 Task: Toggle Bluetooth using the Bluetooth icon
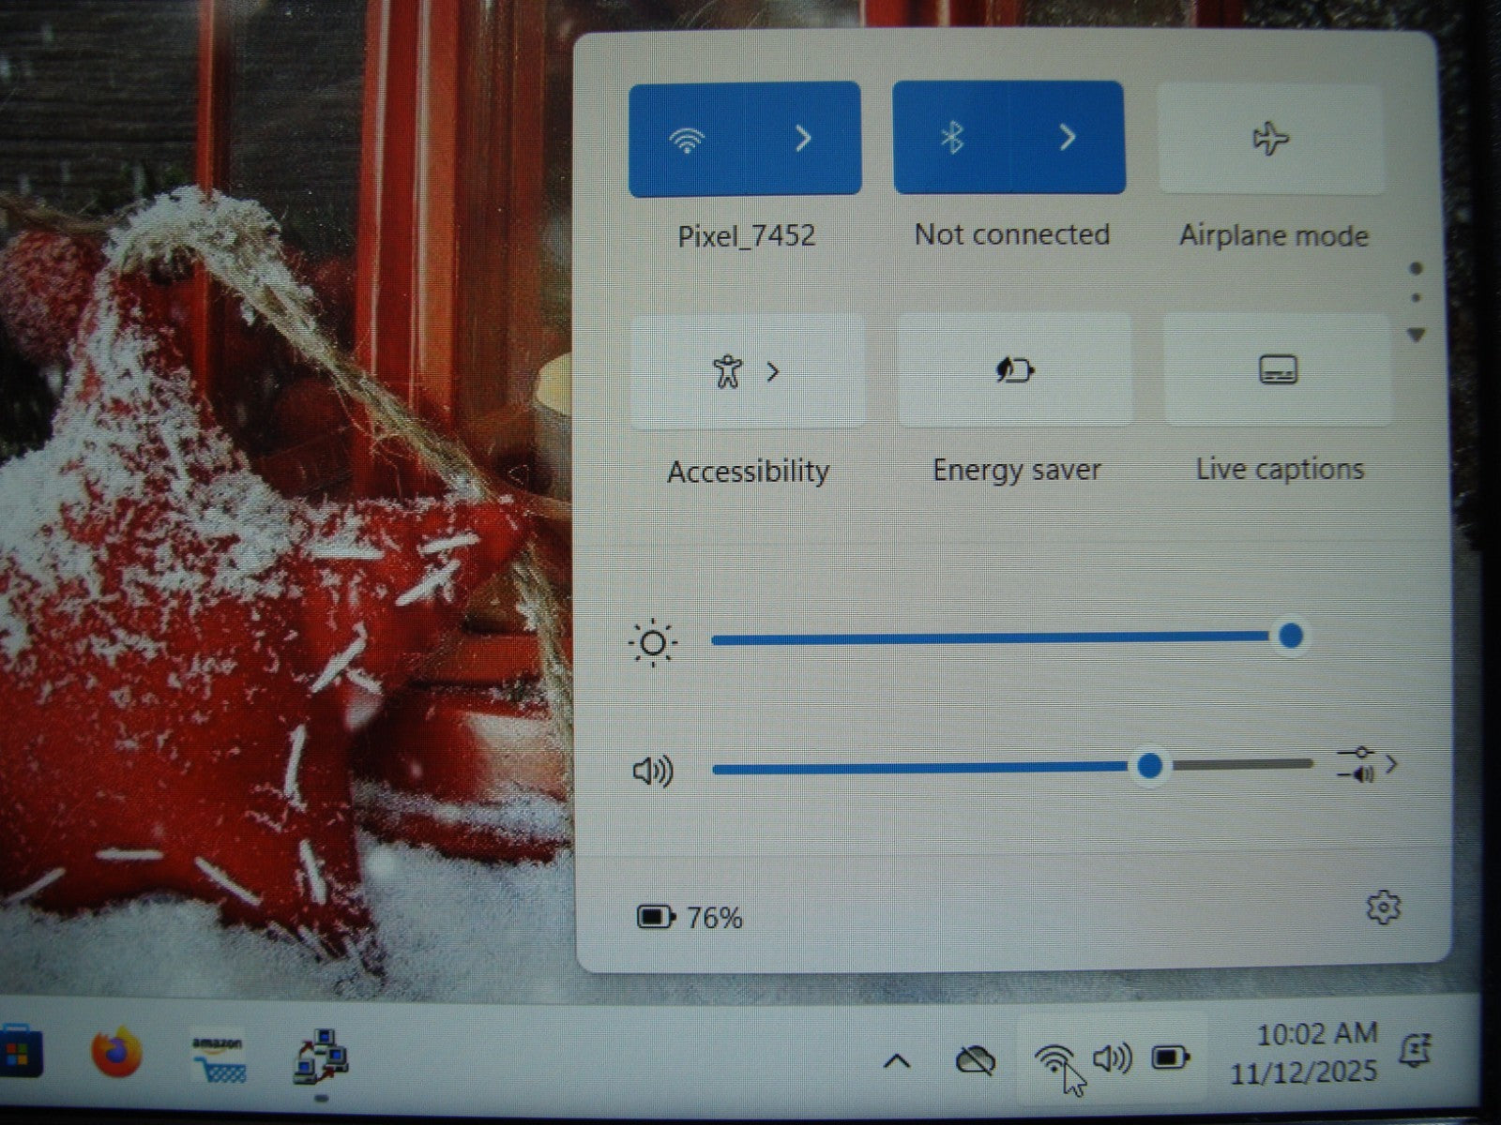(952, 139)
